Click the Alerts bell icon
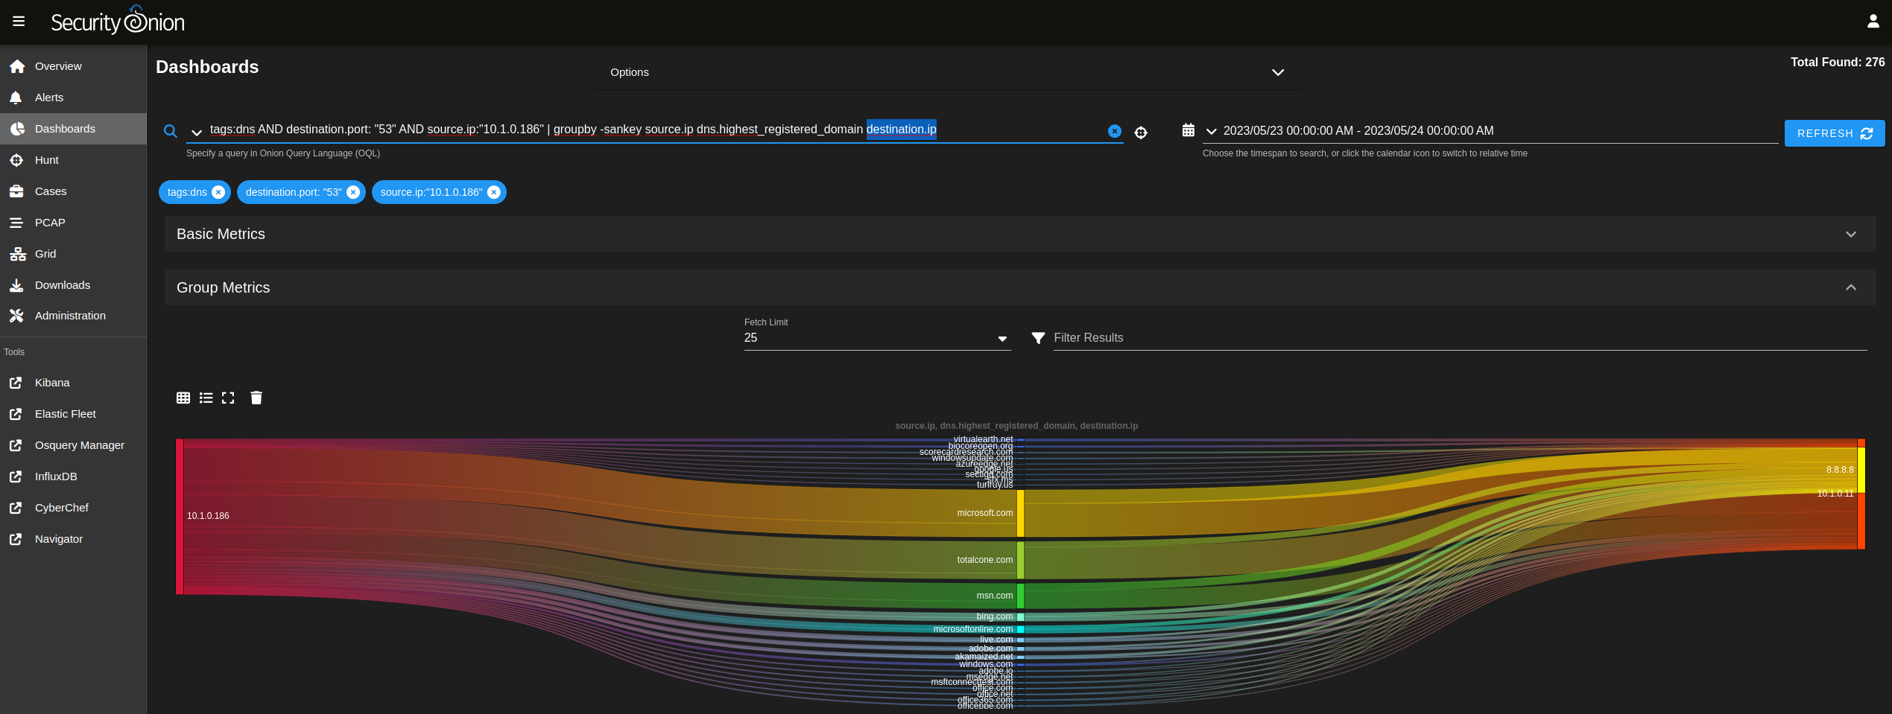The width and height of the screenshot is (1892, 714). tap(16, 98)
